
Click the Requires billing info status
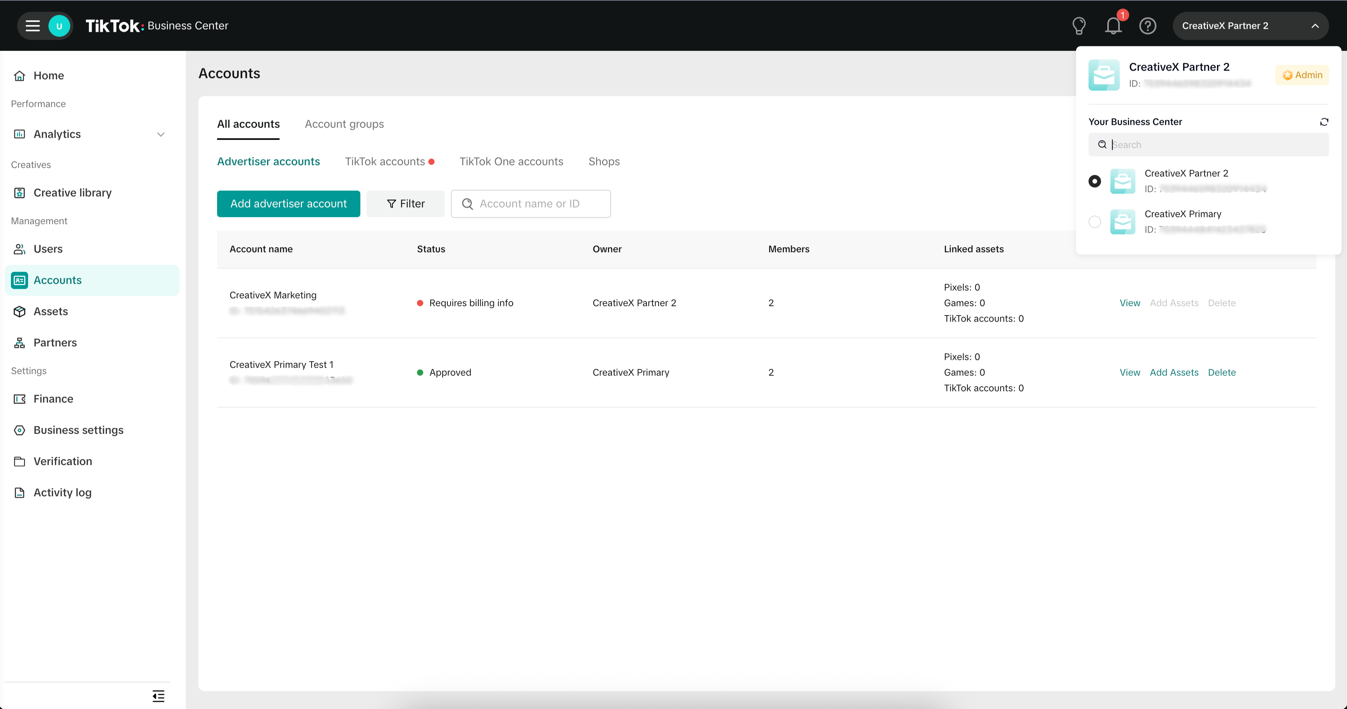tap(471, 303)
